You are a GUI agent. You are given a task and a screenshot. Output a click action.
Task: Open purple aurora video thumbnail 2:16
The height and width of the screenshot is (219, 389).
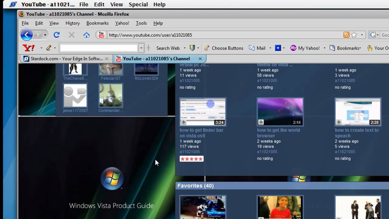pyautogui.click(x=280, y=112)
